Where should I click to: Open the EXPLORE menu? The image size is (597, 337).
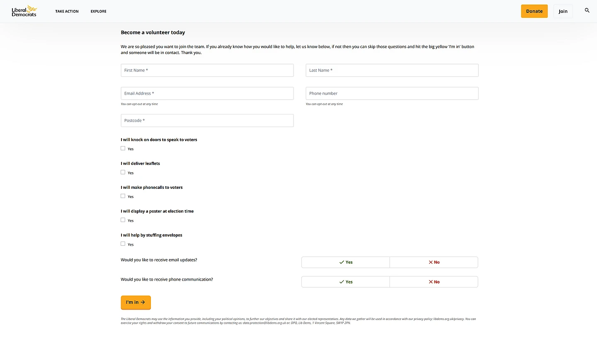(98, 11)
